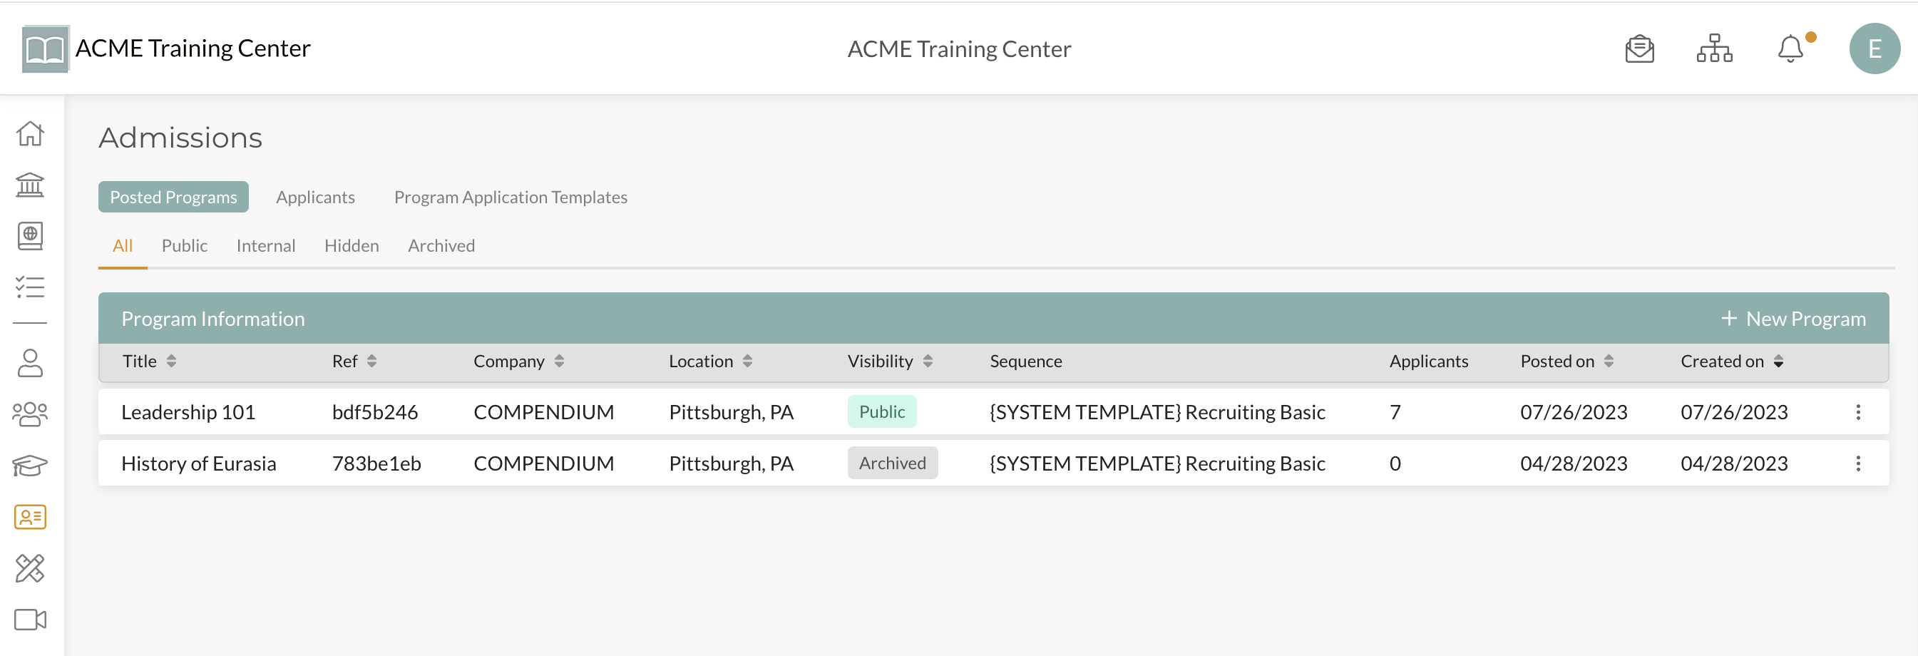
Task: Open the mail inbox icon
Action: [1638, 49]
